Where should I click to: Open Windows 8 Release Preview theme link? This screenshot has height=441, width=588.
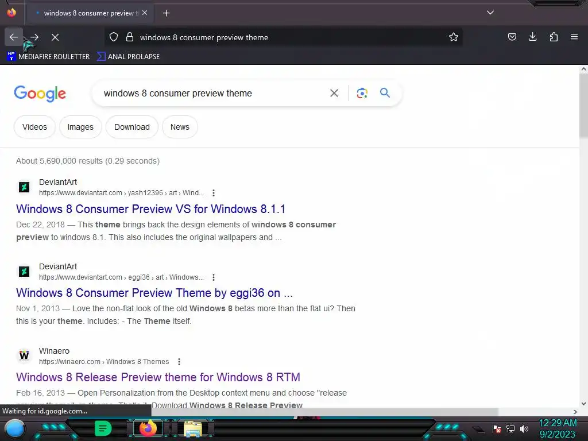pos(158,377)
